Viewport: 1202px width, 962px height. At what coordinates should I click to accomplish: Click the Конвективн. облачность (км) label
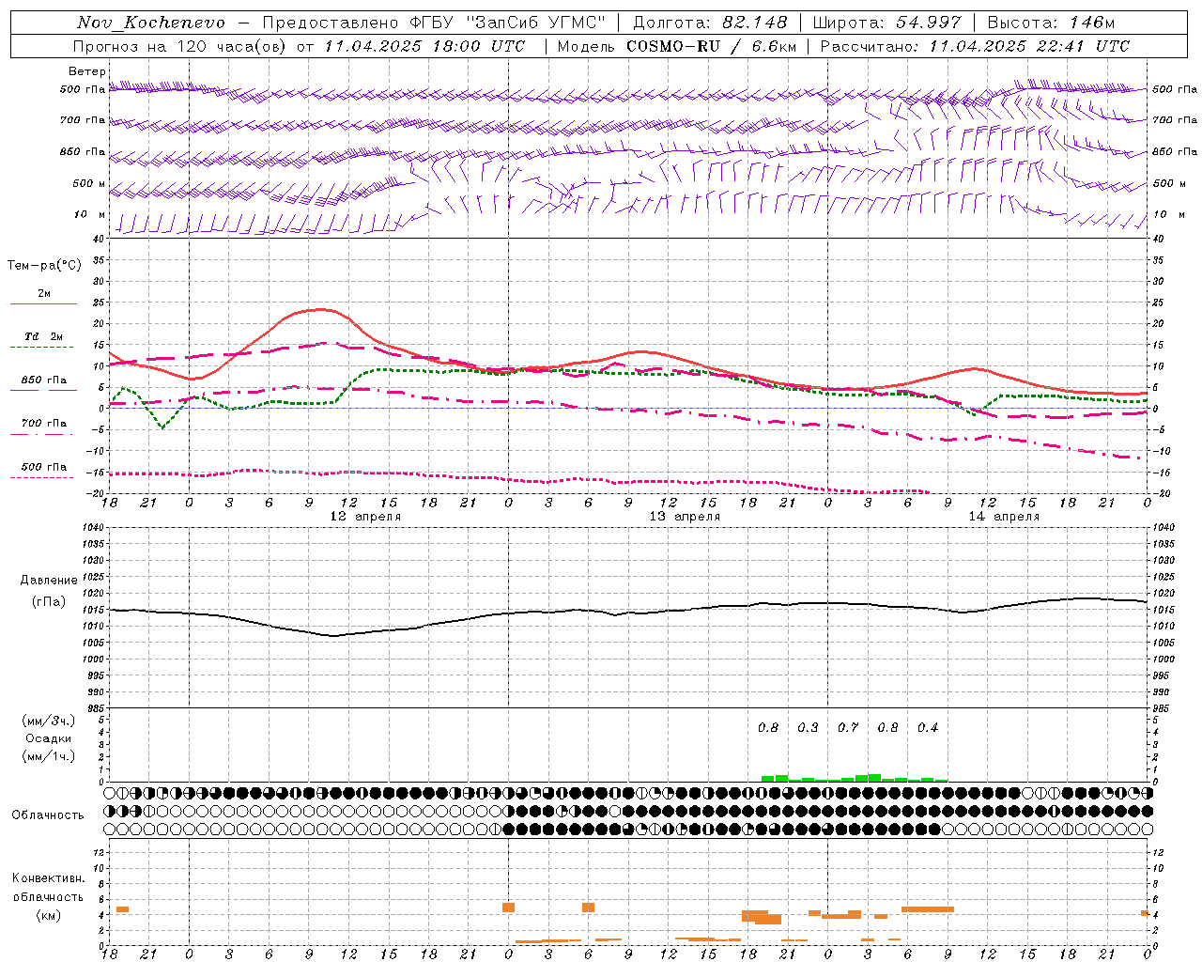point(49,896)
